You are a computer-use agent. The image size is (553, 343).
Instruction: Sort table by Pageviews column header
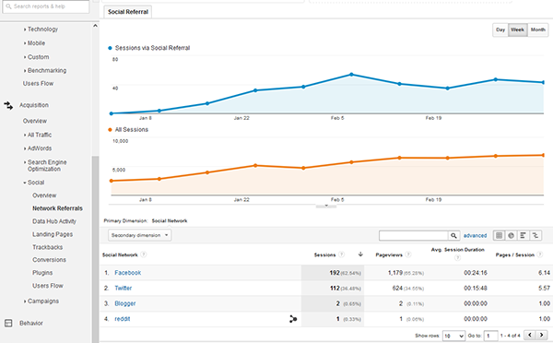pyautogui.click(x=389, y=254)
